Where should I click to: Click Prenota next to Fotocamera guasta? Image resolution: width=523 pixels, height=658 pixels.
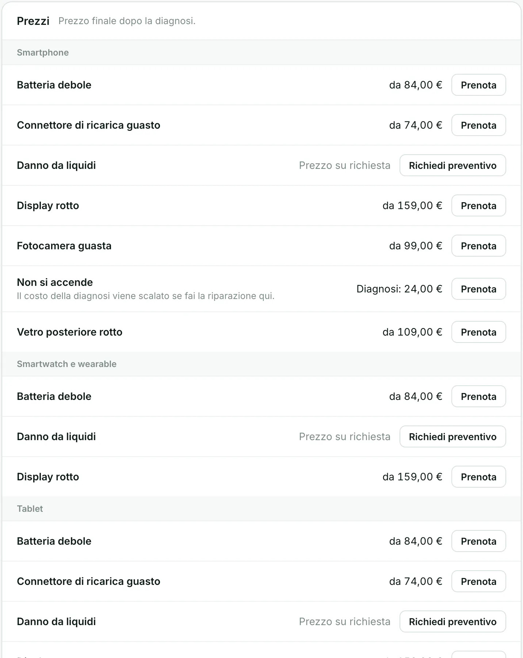coord(478,246)
